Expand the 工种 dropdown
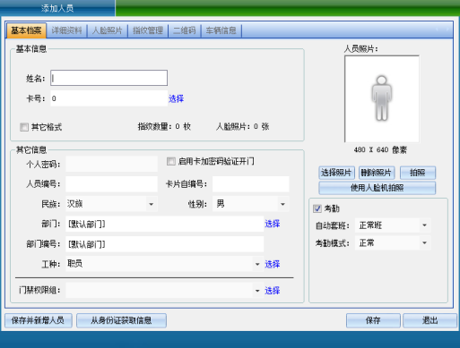The image size is (460, 348). click(257, 264)
